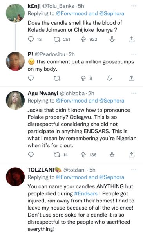Viewport: 143px width, 235px height.
Task: Downvote Agu Nwanyi's tweet about clout
Action: [x=112, y=155]
